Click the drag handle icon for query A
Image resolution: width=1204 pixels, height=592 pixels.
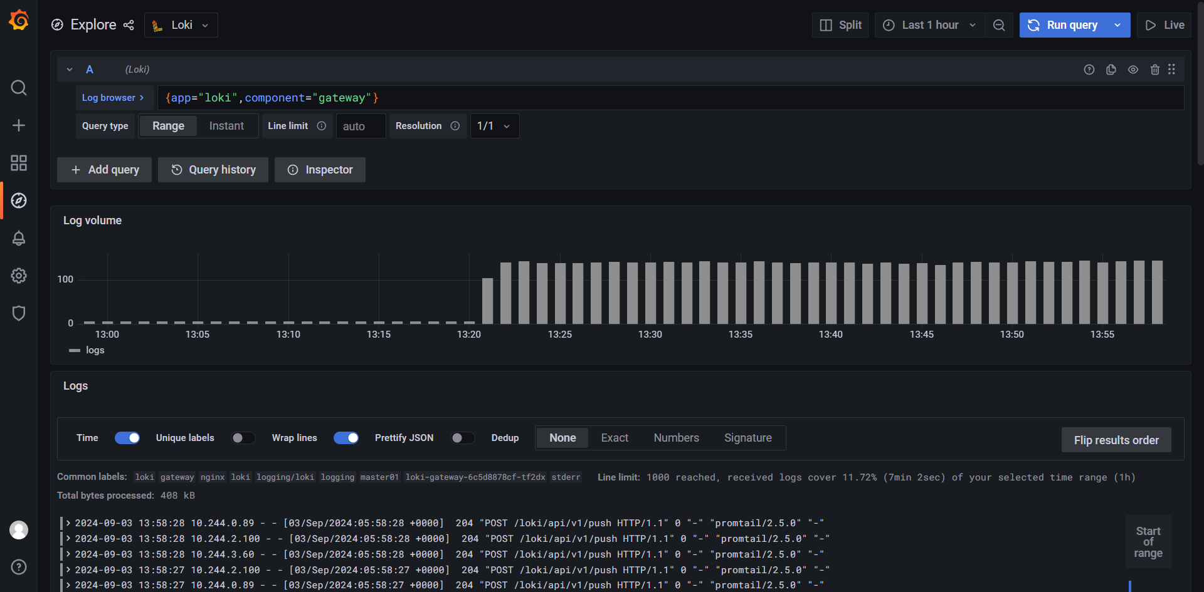click(1171, 70)
